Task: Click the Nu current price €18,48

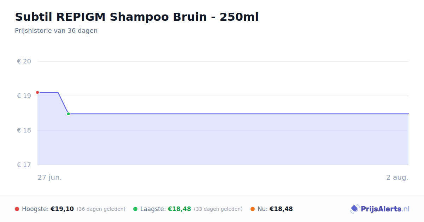Action: pyautogui.click(x=281, y=209)
